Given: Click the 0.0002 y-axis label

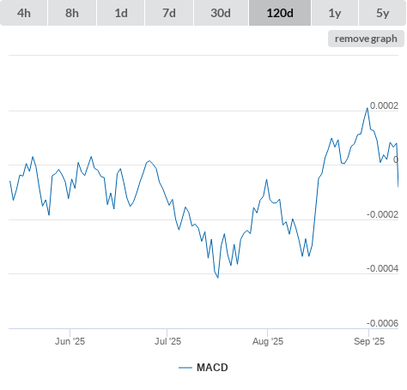Looking at the screenshot, I should pyautogui.click(x=384, y=105).
